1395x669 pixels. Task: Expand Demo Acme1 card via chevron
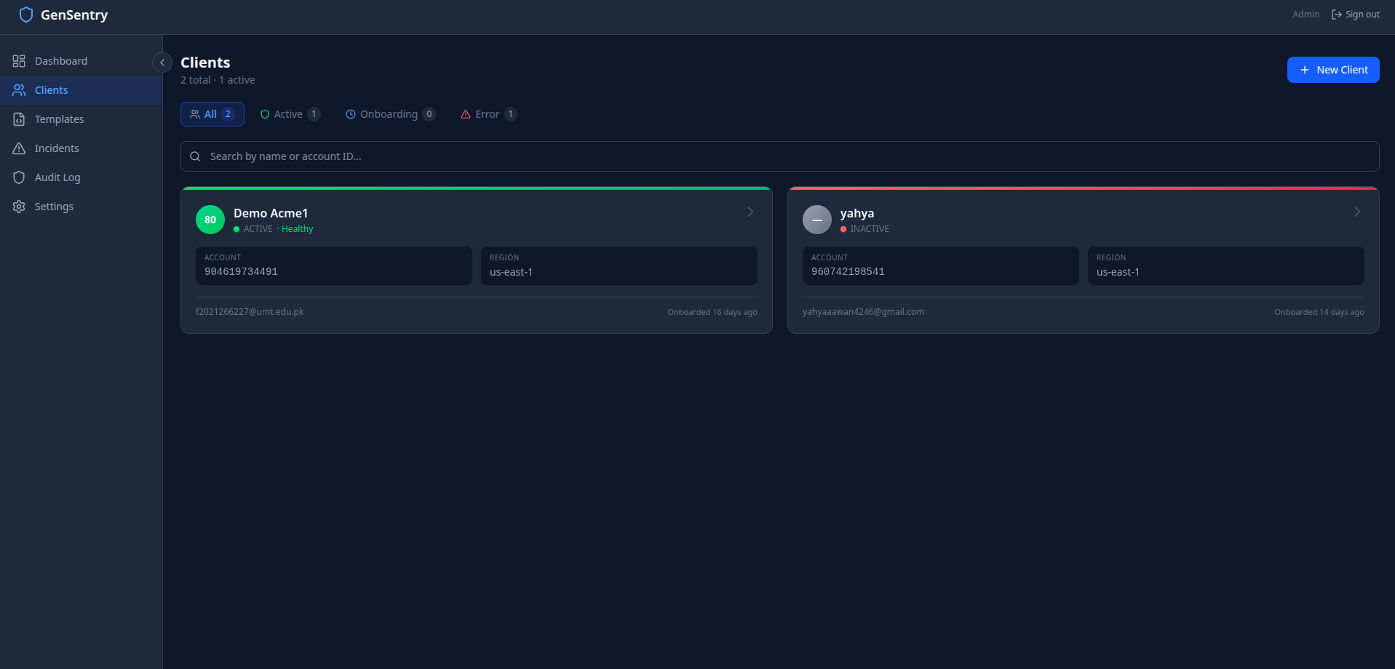tap(750, 212)
